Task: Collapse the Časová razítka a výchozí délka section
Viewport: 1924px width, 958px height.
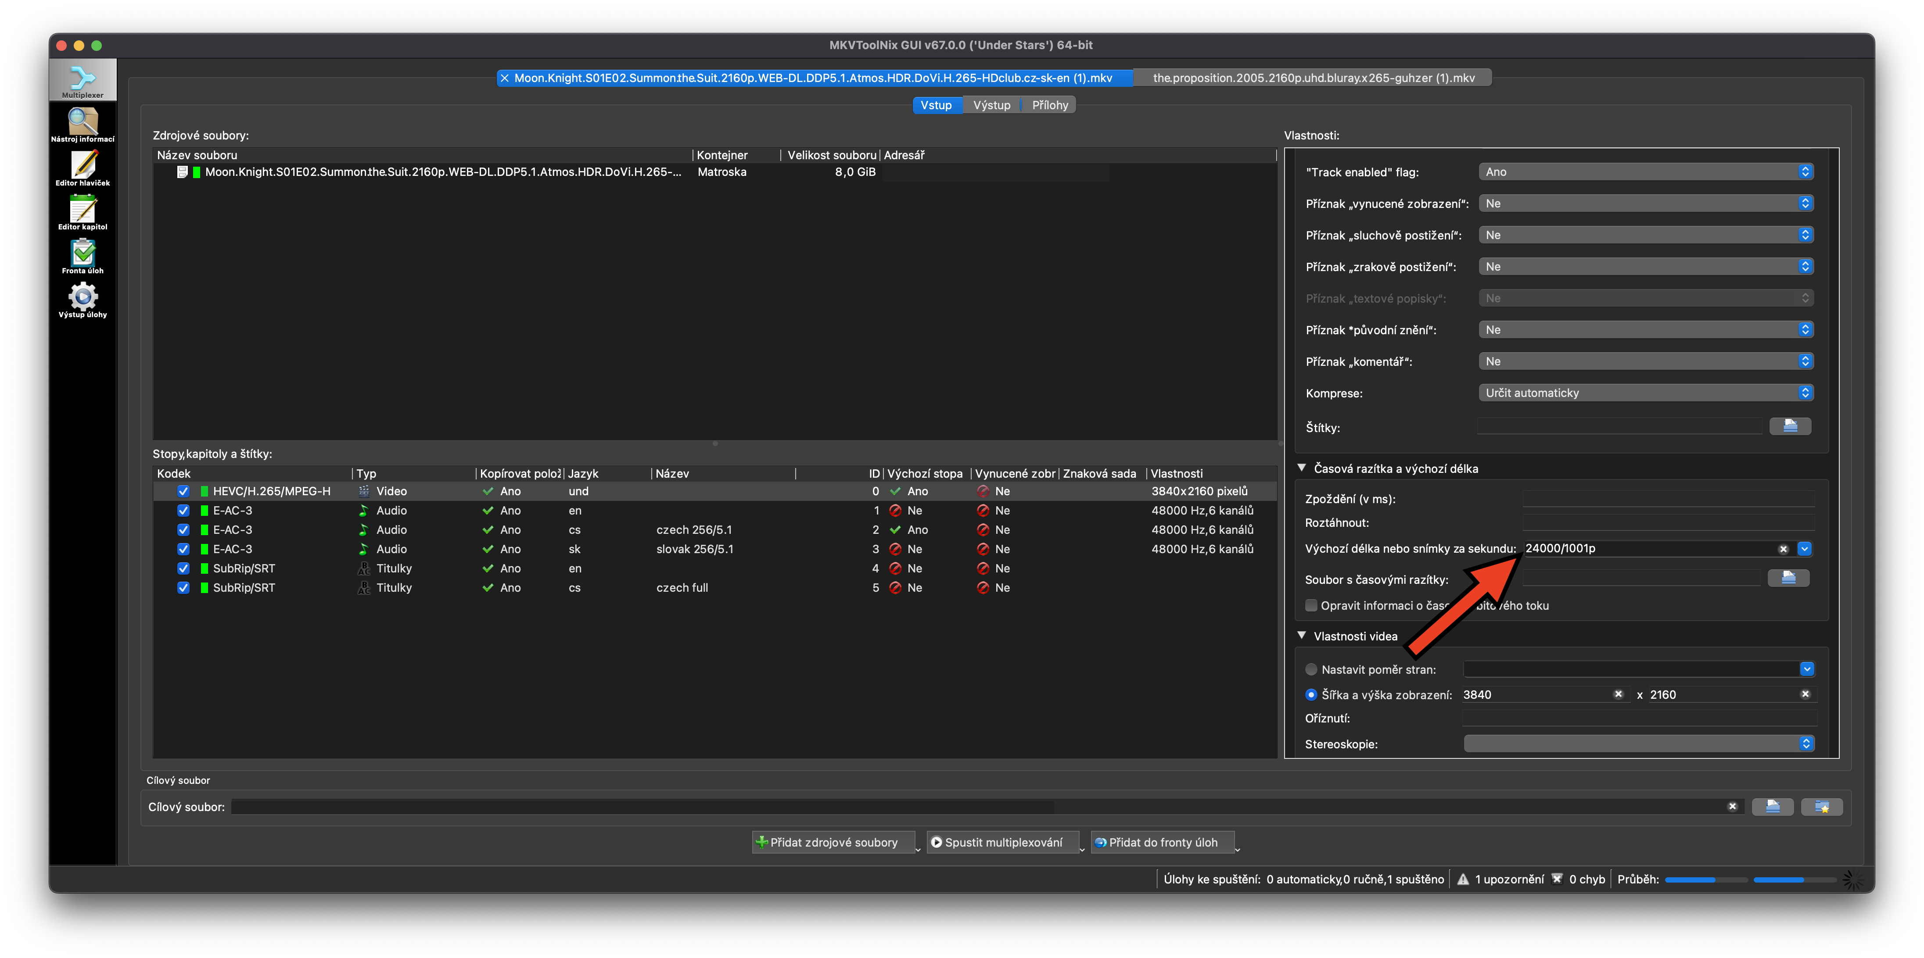Action: point(1302,468)
